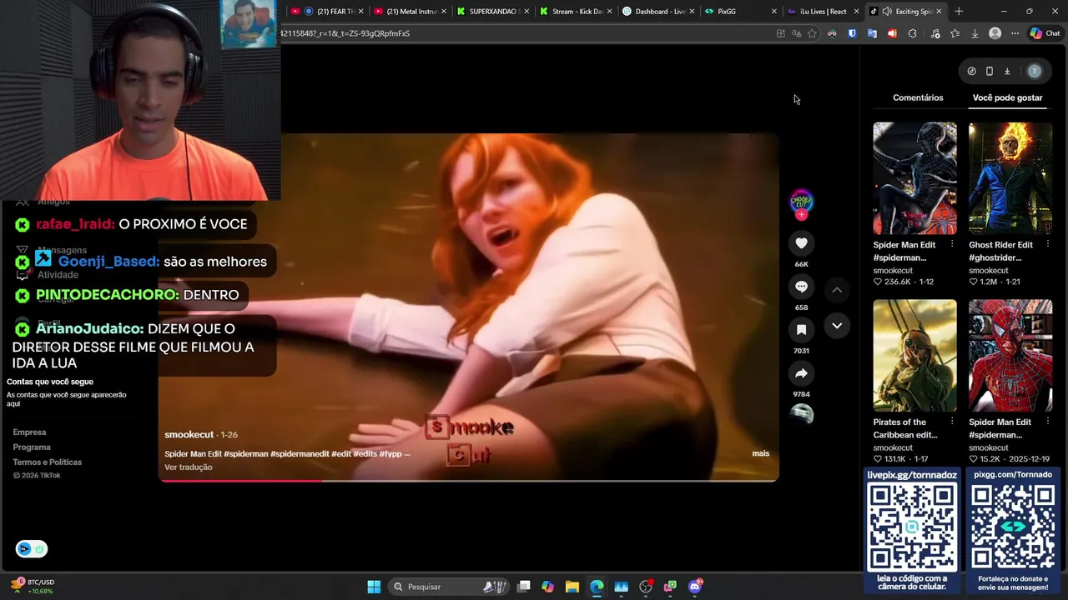
Task: Open the Windows Start menu
Action: pyautogui.click(x=374, y=587)
